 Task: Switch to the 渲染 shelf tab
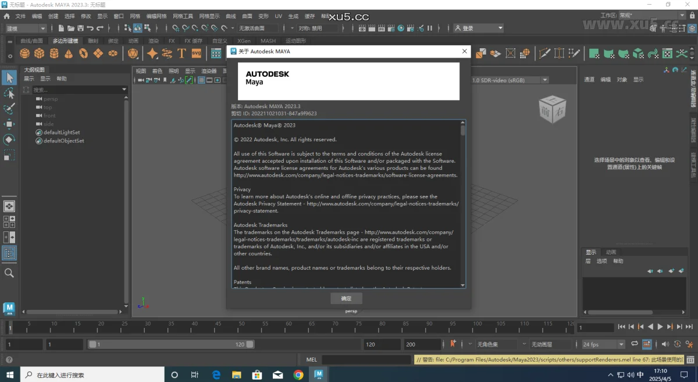(154, 41)
